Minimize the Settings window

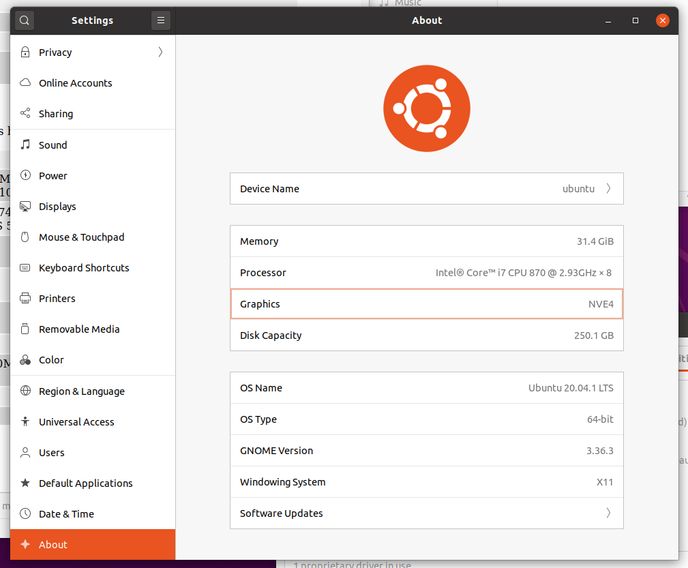point(608,20)
